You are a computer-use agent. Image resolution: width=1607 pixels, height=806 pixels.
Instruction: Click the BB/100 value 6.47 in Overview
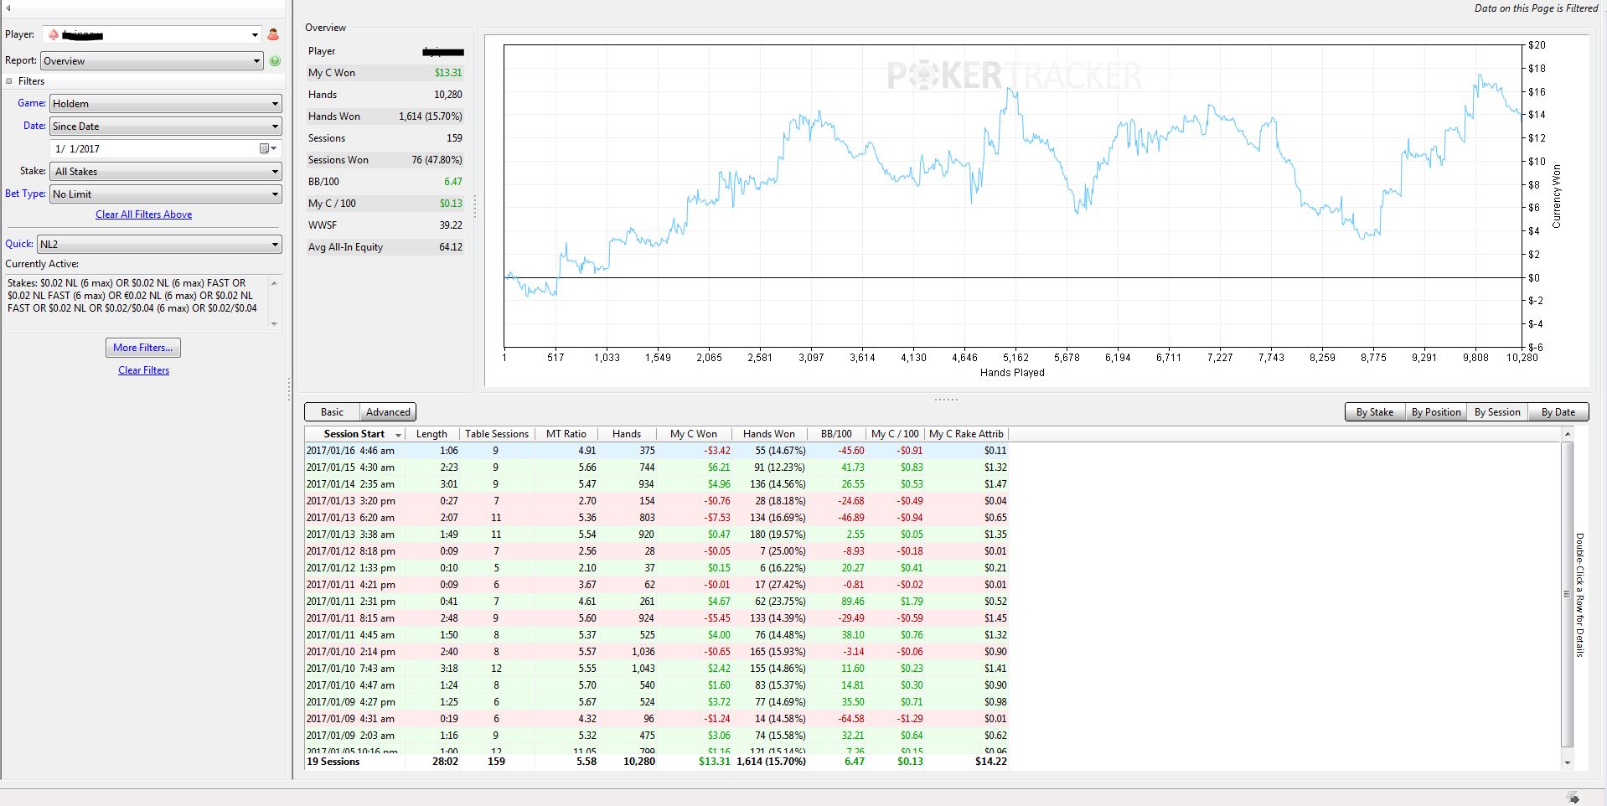[x=452, y=182]
